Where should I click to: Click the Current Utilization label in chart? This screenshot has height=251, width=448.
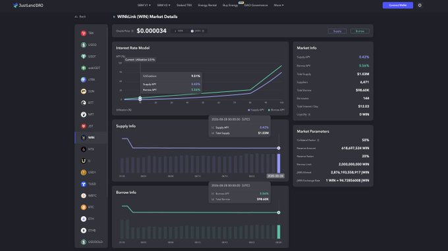pos(140,60)
